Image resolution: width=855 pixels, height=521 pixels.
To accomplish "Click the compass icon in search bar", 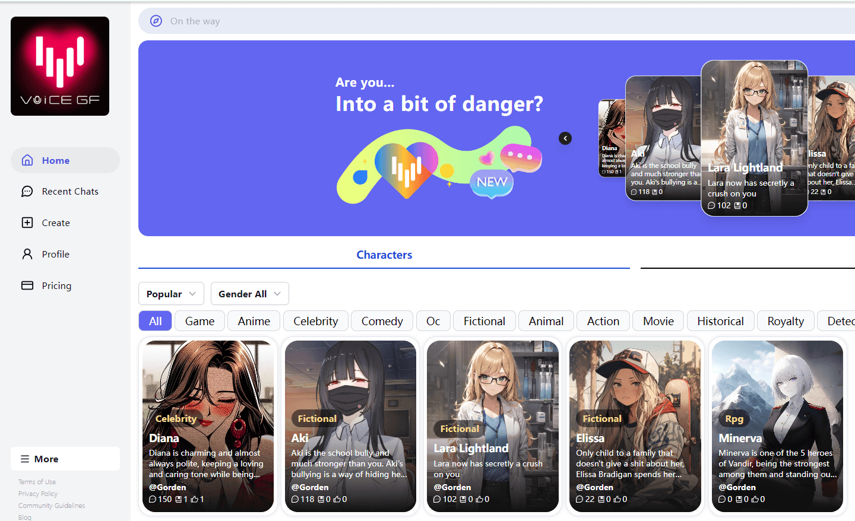I will tap(156, 21).
